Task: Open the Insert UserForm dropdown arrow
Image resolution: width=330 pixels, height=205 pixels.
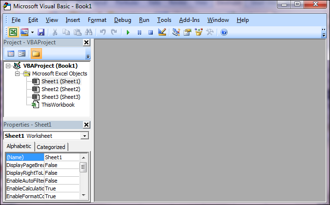Action: click(x=32, y=32)
